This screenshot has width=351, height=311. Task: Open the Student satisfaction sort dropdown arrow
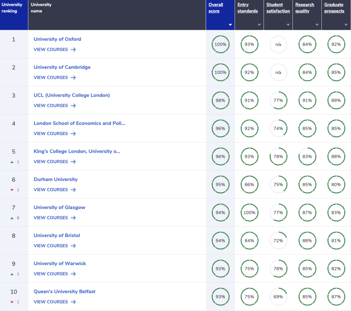pyautogui.click(x=288, y=25)
